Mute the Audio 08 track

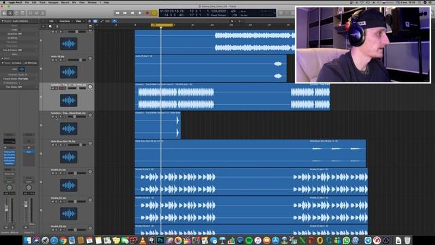coord(52,60)
